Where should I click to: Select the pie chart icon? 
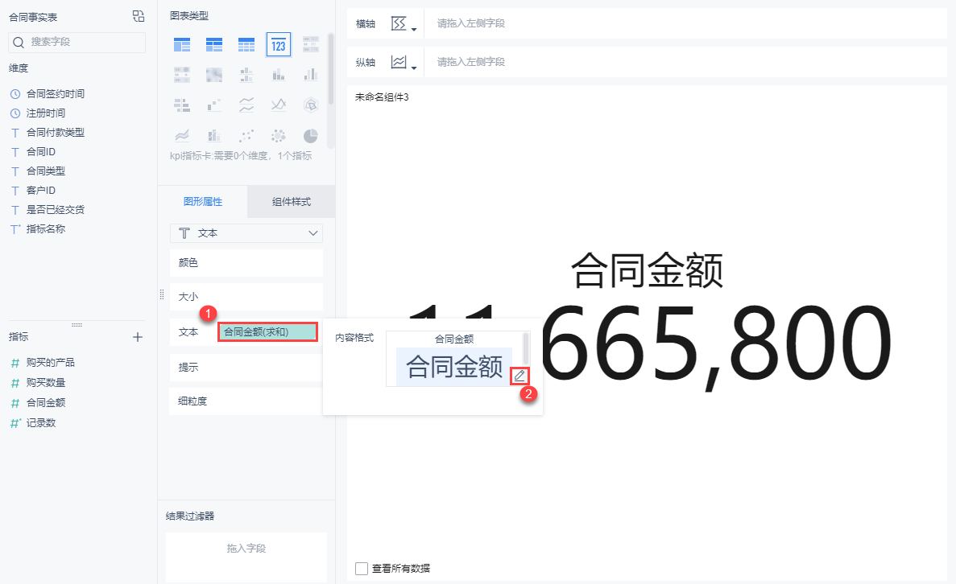tap(311, 135)
